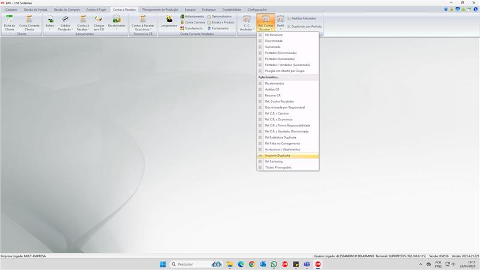Click the Windows taskbar search box
The image size is (480, 270).
coord(195,264)
